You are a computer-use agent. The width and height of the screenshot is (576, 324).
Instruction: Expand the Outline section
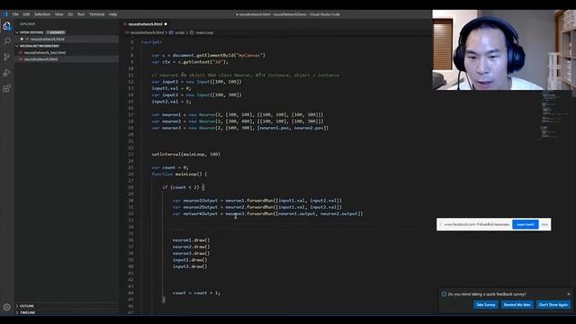pos(27,306)
